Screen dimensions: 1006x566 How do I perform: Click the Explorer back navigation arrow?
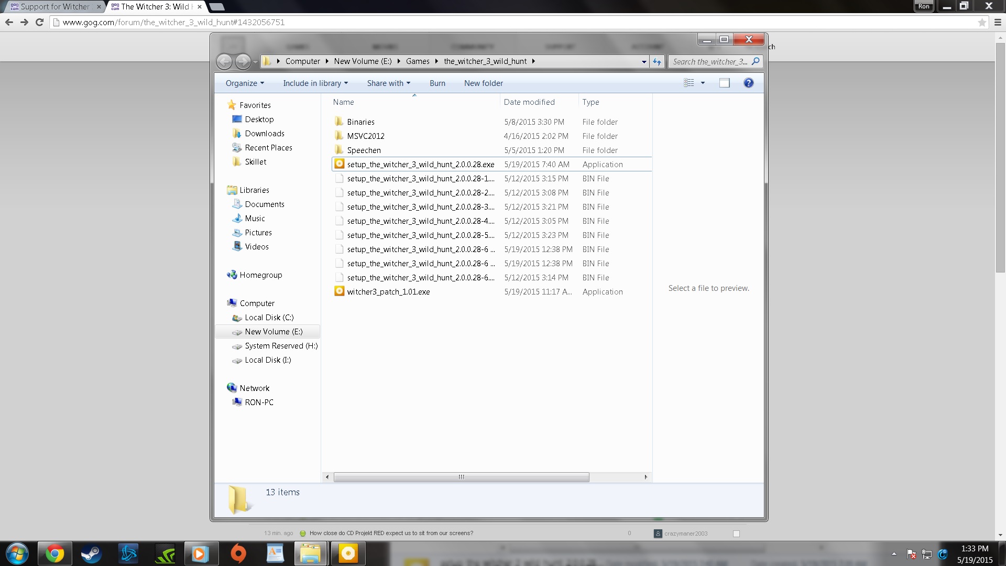(x=224, y=61)
